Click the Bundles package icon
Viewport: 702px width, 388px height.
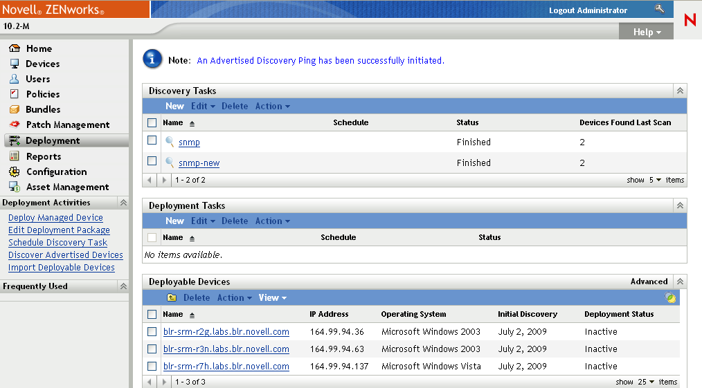[15, 109]
